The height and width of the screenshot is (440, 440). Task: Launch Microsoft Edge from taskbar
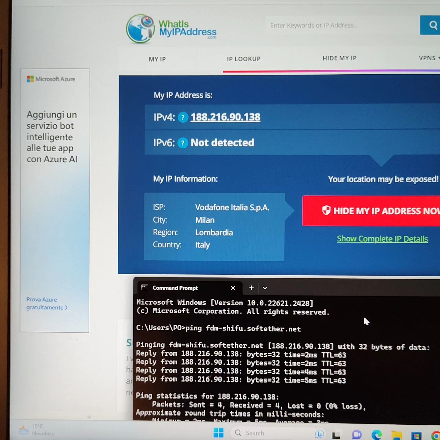pos(376,435)
